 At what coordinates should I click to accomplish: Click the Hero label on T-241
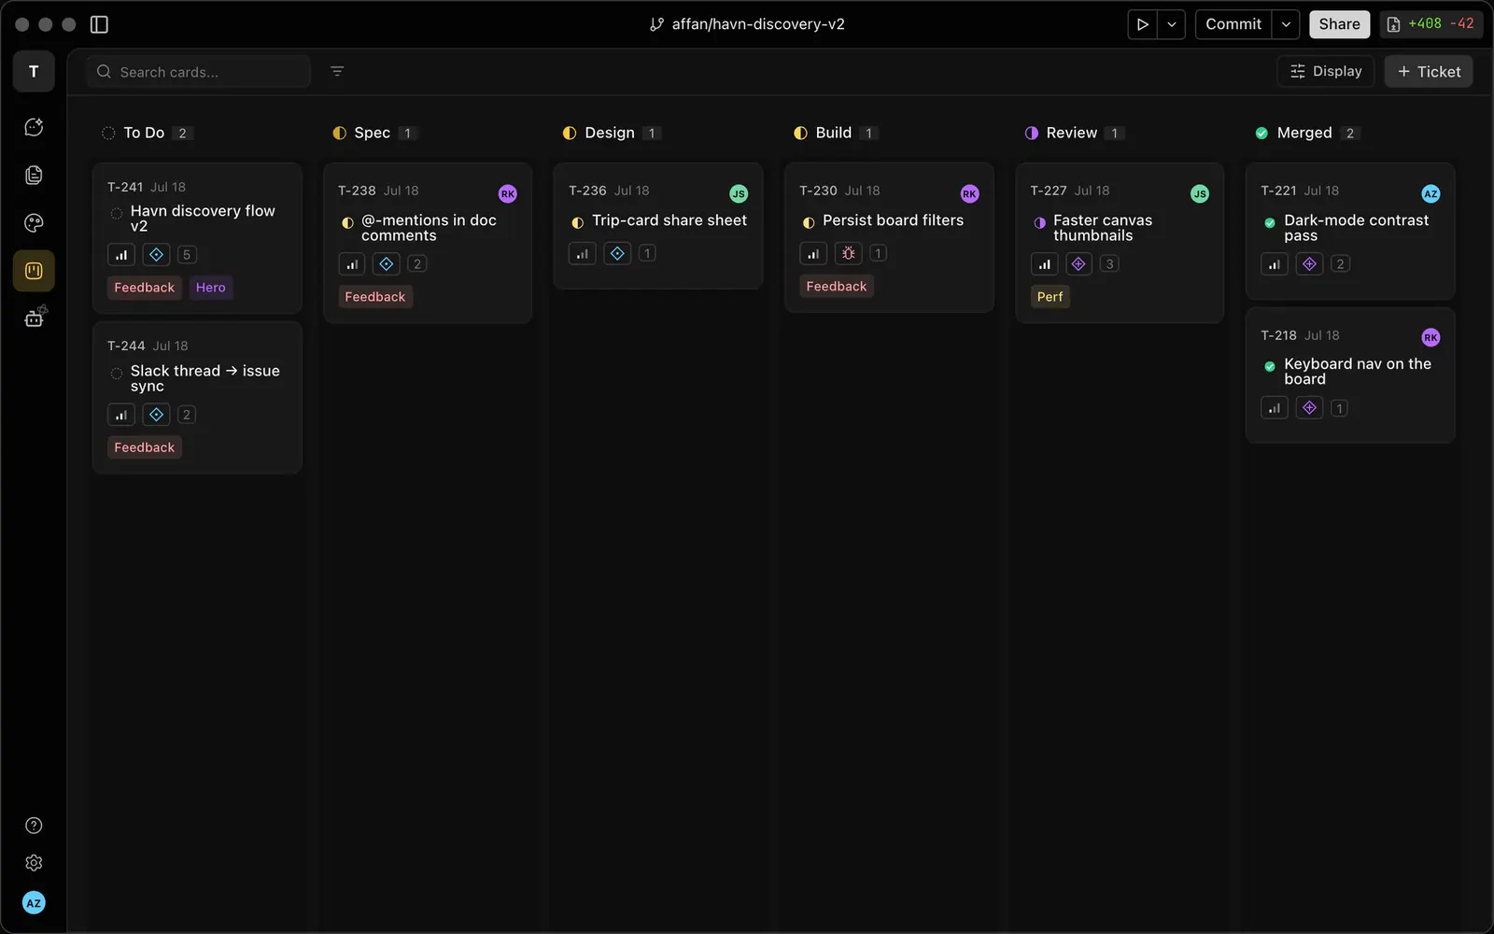pos(211,288)
